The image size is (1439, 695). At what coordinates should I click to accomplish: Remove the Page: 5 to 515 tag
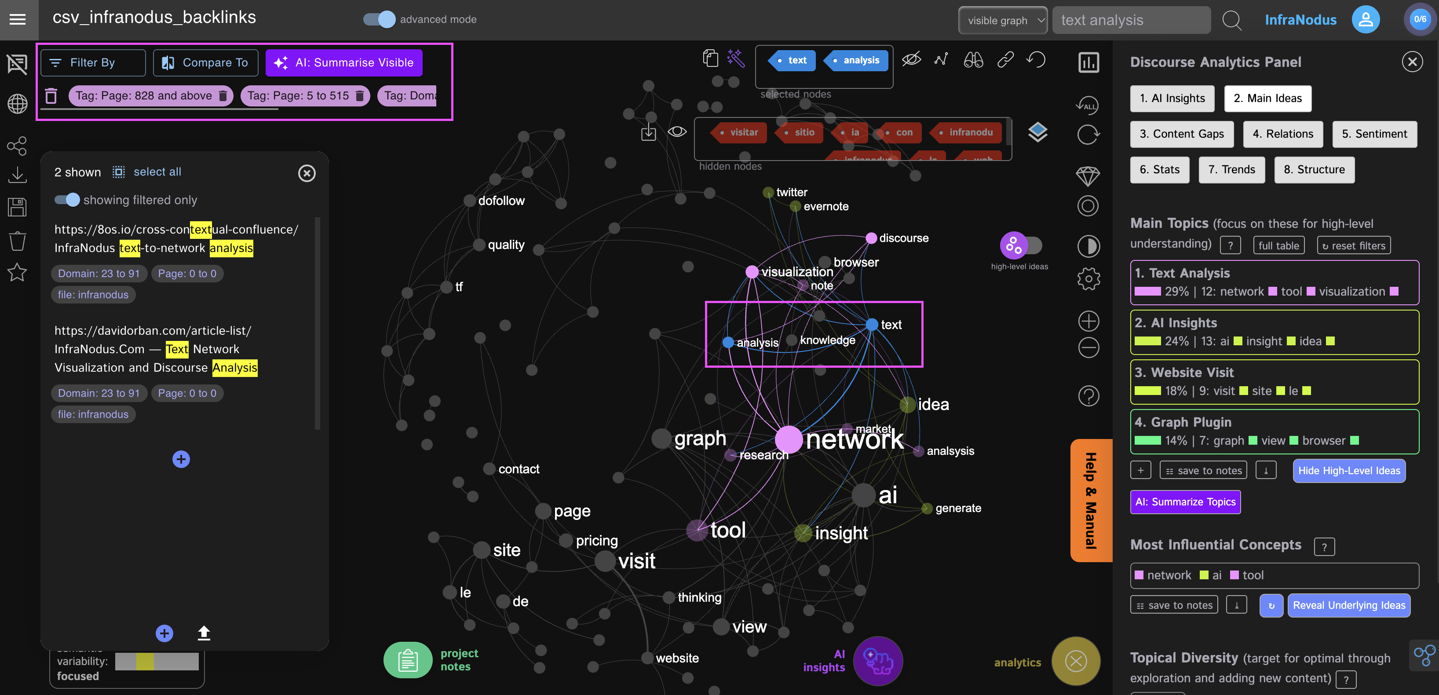coord(359,95)
